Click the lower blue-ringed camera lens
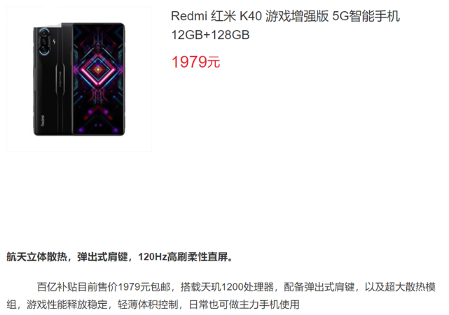 pyautogui.click(x=44, y=50)
